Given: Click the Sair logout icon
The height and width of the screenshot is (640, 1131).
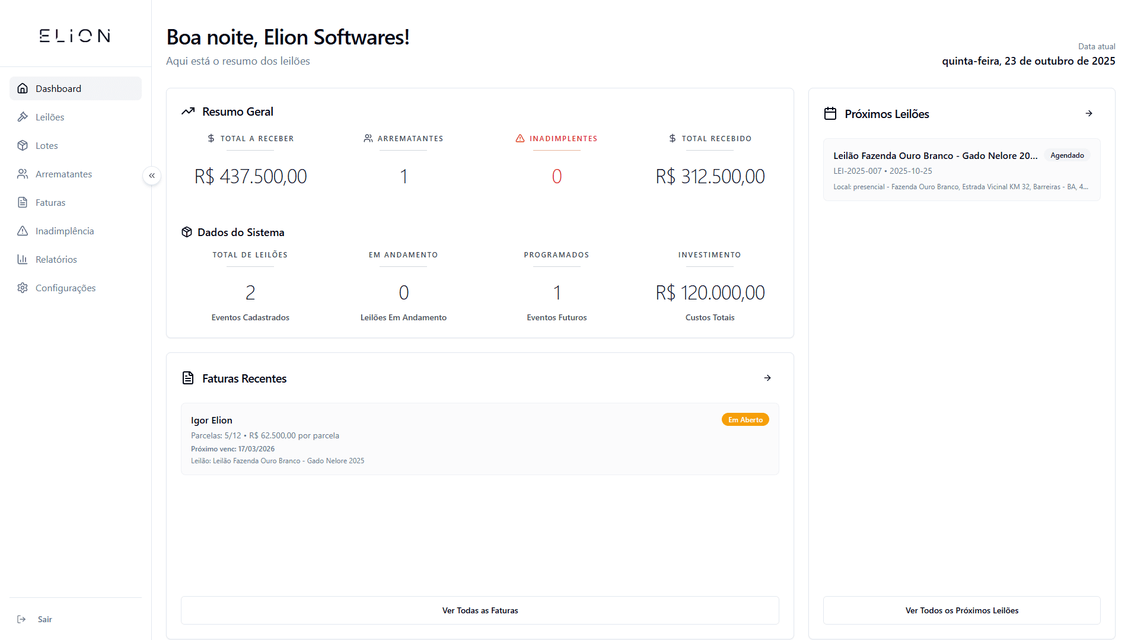Looking at the screenshot, I should pyautogui.click(x=22, y=619).
